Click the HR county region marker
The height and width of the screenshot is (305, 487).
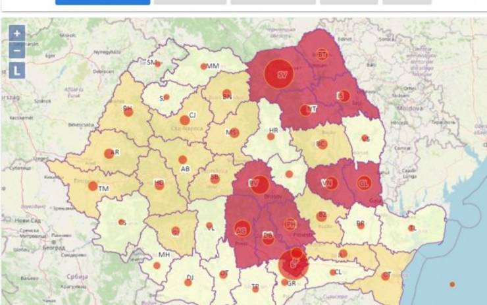tap(270, 136)
